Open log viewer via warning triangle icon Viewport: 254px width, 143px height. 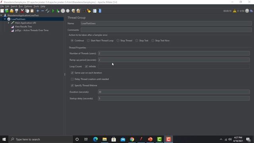[x=235, y=11]
